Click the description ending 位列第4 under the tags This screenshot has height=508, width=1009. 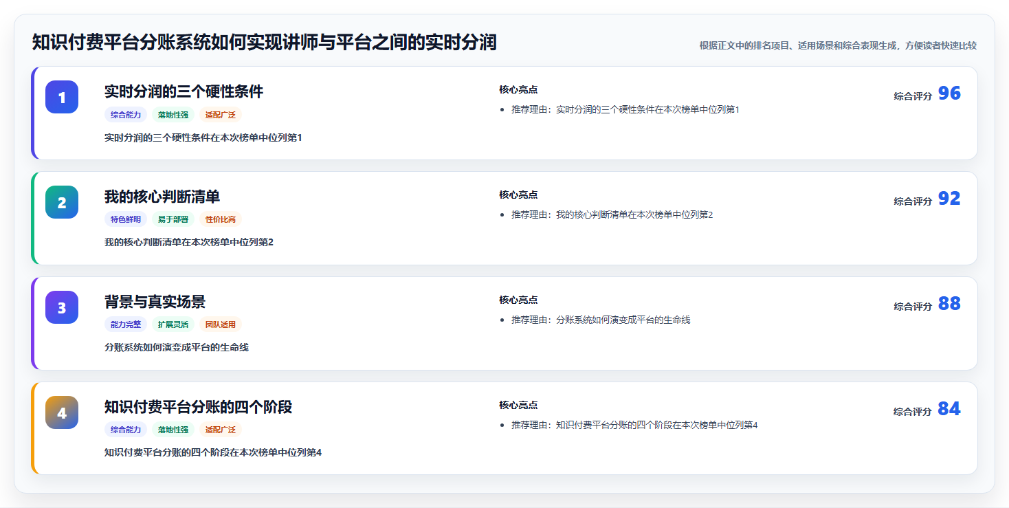click(x=213, y=452)
